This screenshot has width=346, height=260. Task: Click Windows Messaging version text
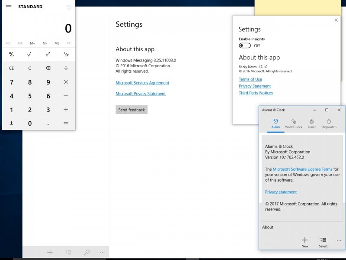146,60
